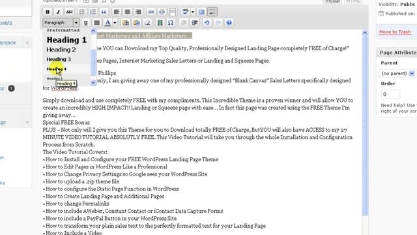
Task: Switch to the HTML editor tab
Action: (x=353, y=1)
